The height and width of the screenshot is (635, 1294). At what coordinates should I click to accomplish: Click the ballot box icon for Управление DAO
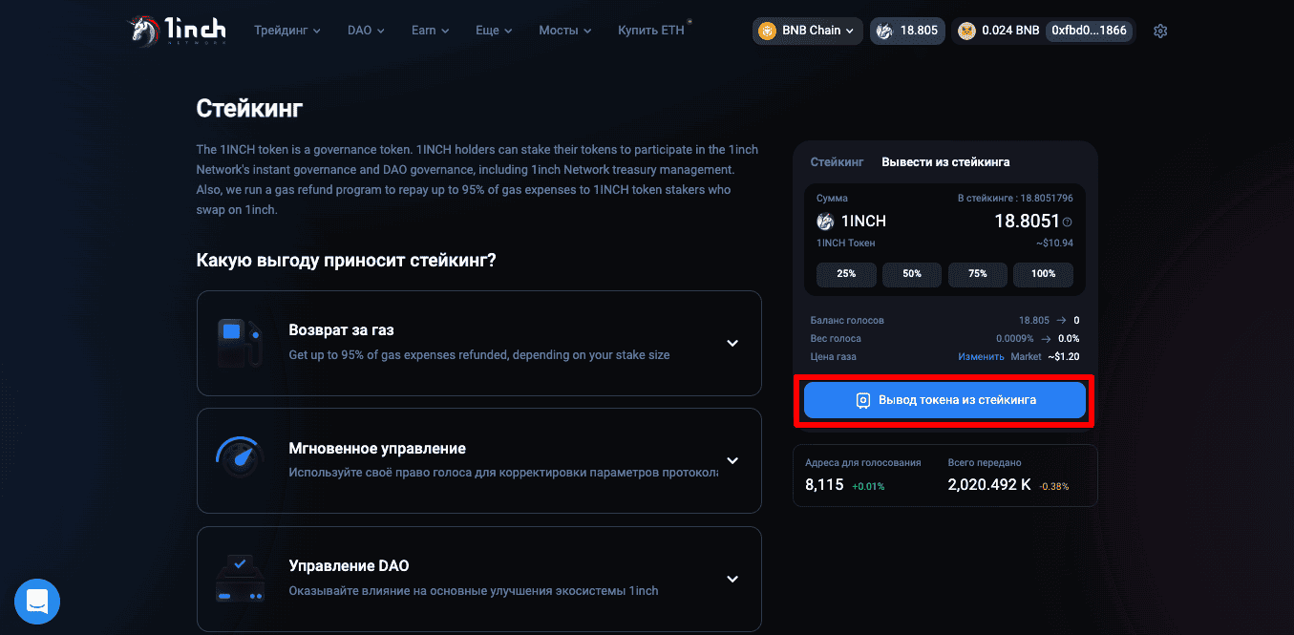pos(240,579)
